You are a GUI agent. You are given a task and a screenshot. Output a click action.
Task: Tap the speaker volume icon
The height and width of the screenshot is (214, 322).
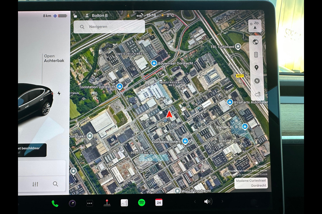click(208, 202)
